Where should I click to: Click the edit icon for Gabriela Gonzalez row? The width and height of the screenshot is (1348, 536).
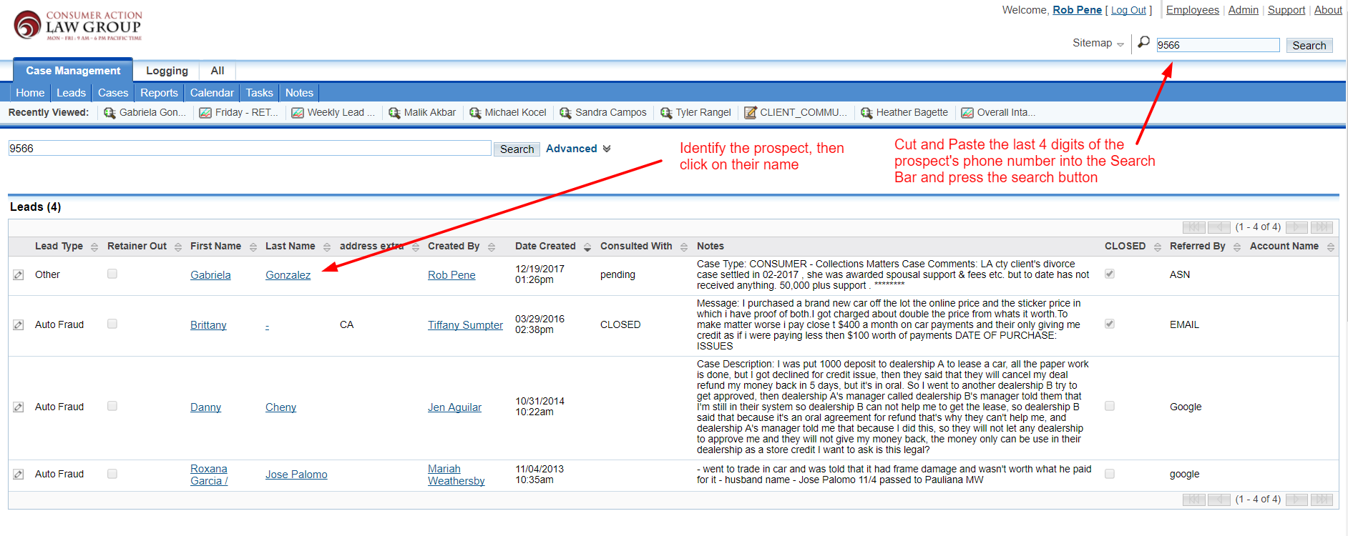click(x=19, y=275)
